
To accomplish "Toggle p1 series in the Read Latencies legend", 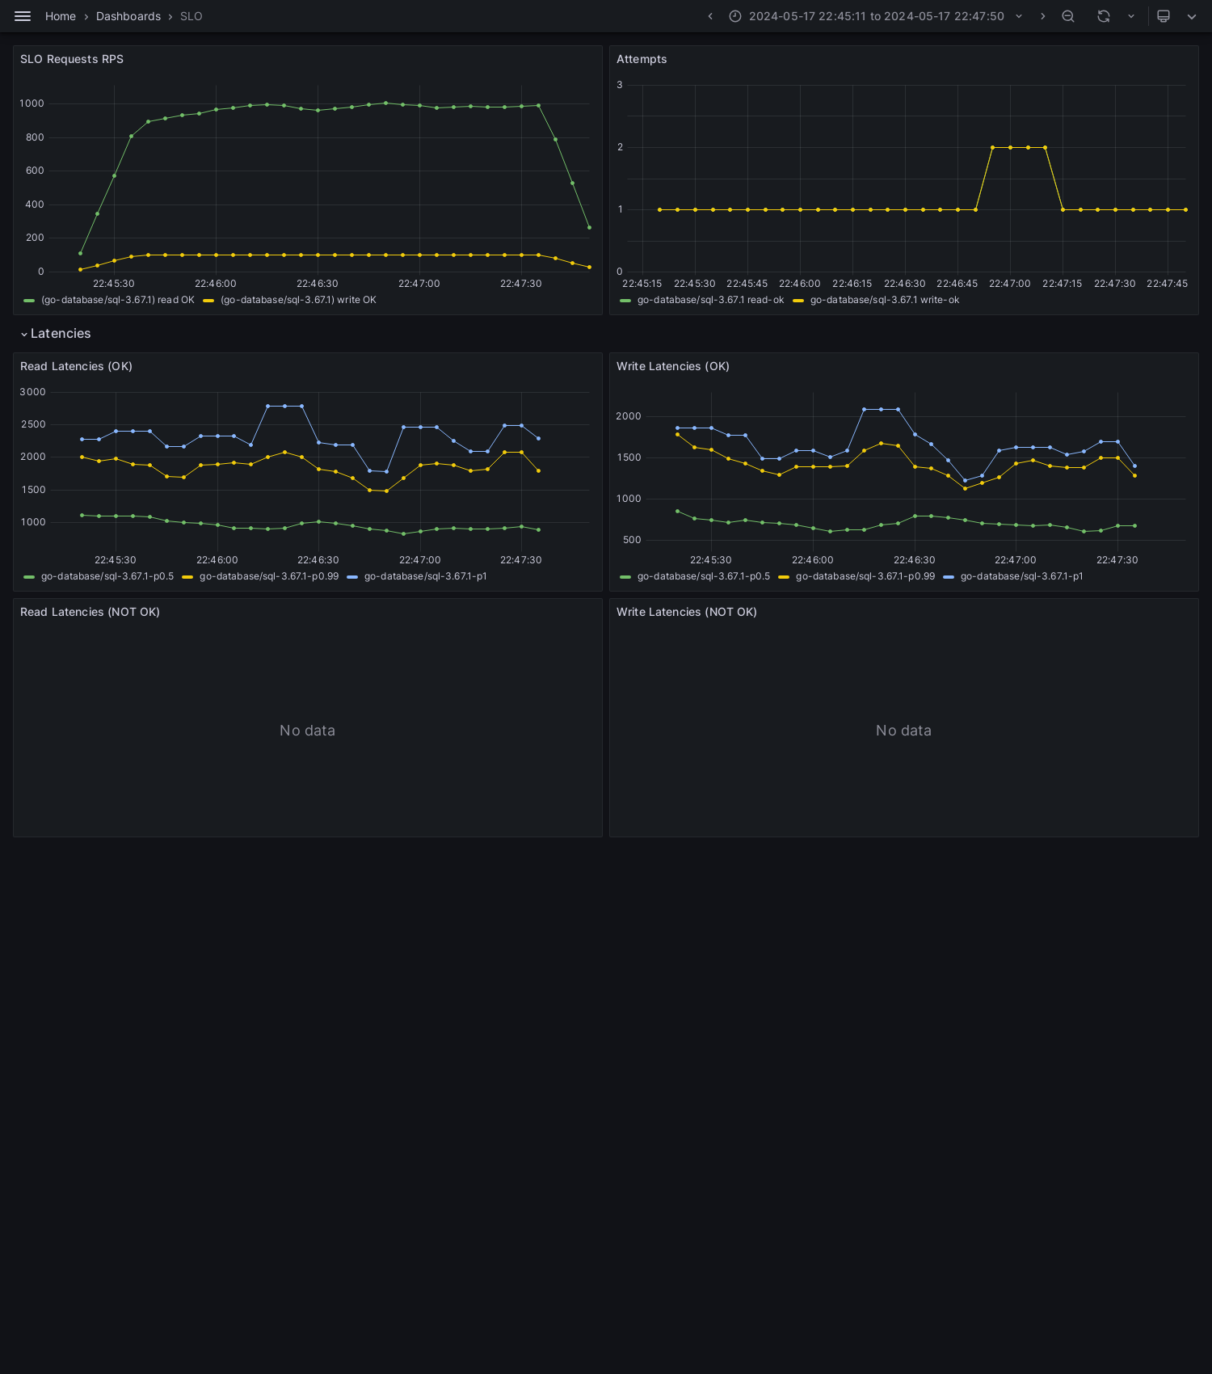I will coord(426,576).
